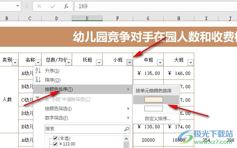
Task: Select column I header
Action: tap(206, 19)
